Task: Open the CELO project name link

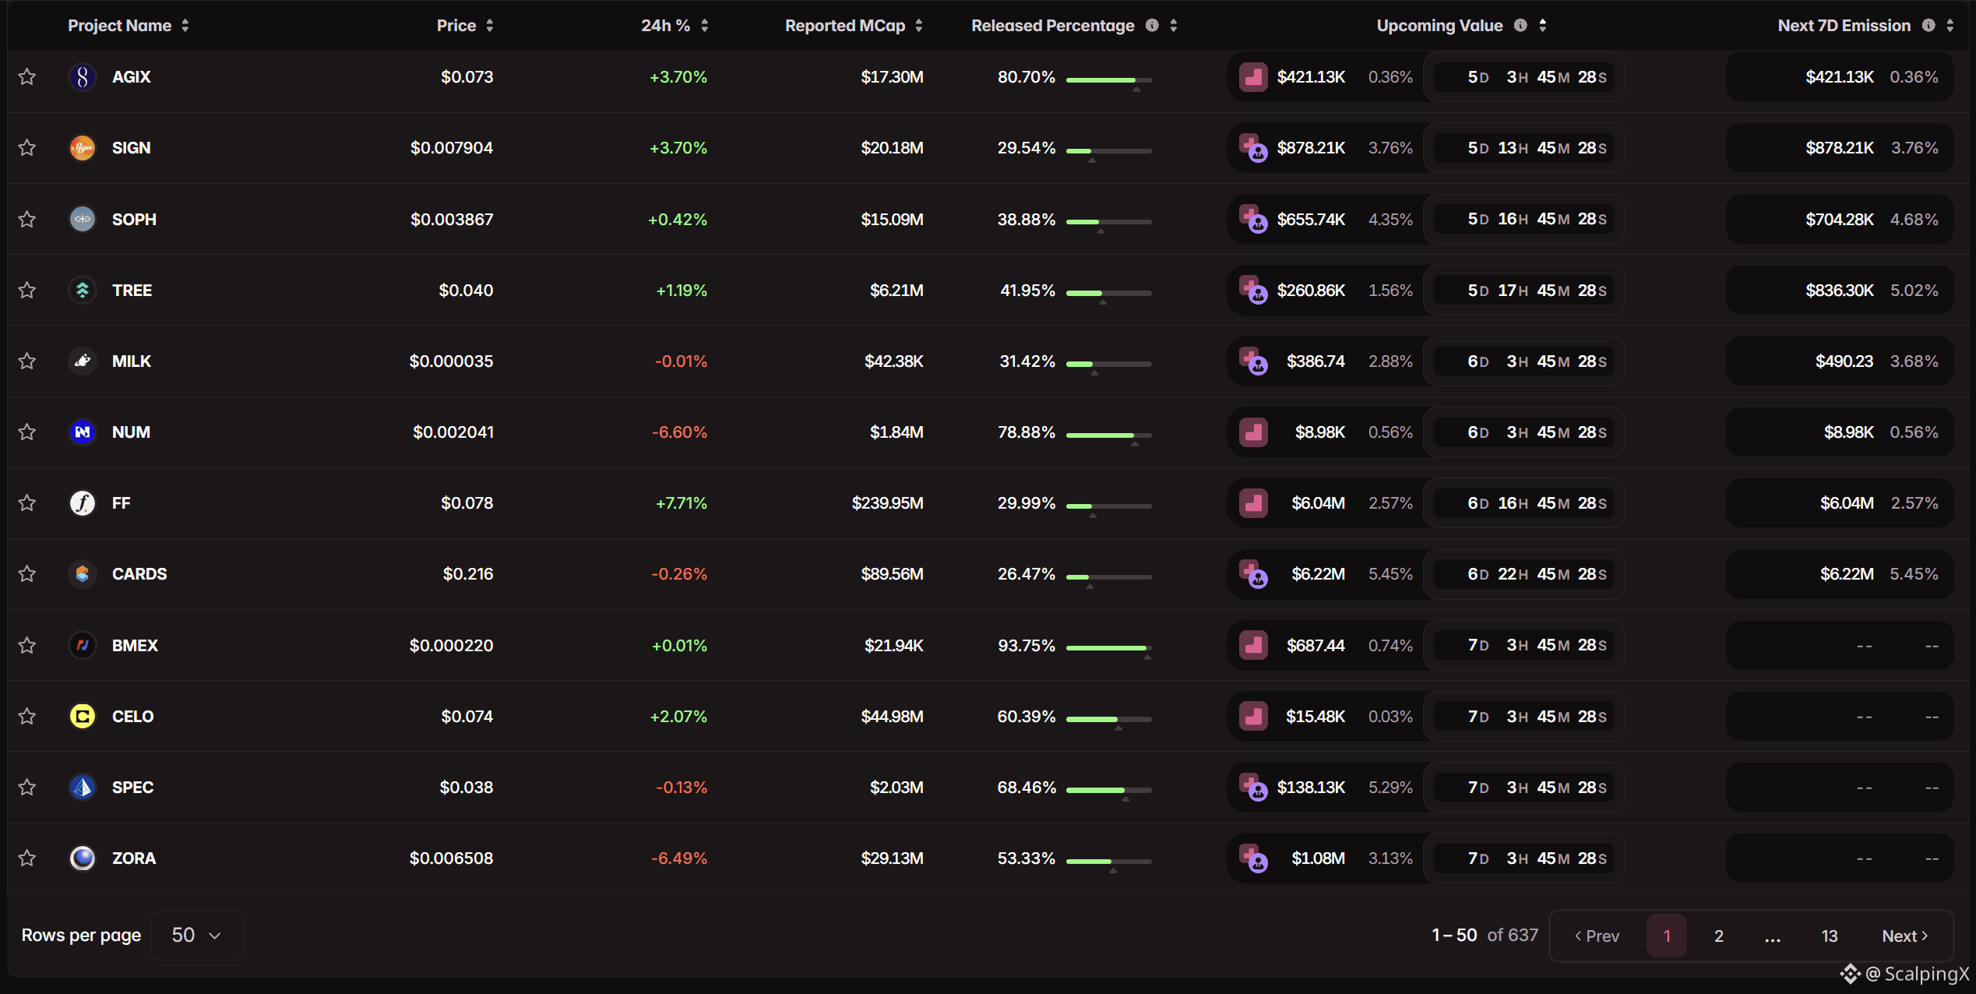Action: click(x=133, y=717)
